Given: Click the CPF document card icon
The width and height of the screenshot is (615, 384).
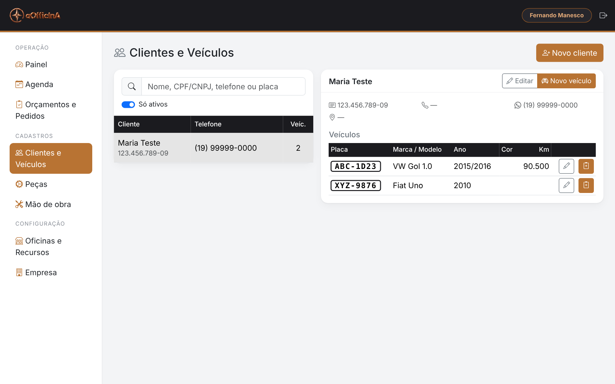Looking at the screenshot, I should pyautogui.click(x=332, y=105).
